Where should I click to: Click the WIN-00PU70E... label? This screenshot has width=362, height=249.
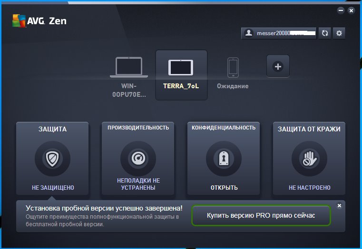pyautogui.click(x=129, y=90)
